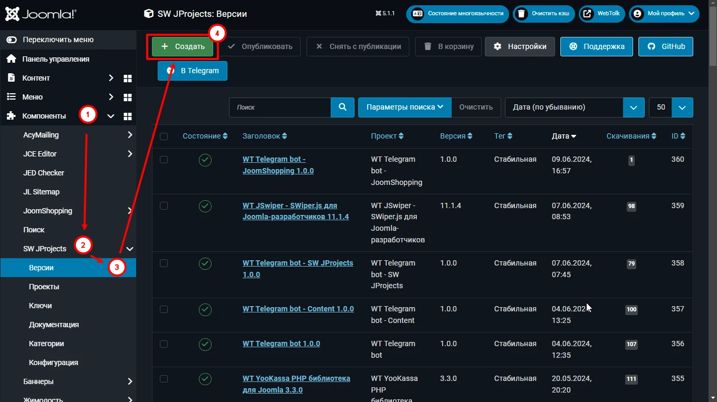Image resolution: width=717 pixels, height=402 pixels.
Task: Sort by Скачивания column
Action: [632, 136]
